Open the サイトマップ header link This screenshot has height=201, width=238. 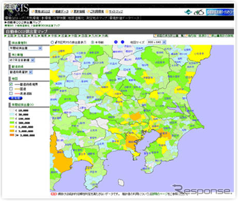[x=114, y=11]
